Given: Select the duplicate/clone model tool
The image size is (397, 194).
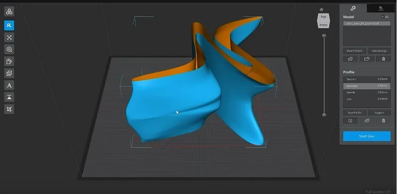Looking at the screenshot, I should click(9, 73).
